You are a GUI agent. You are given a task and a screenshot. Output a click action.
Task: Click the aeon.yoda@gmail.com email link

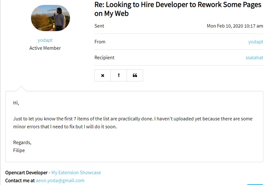click(x=60, y=181)
